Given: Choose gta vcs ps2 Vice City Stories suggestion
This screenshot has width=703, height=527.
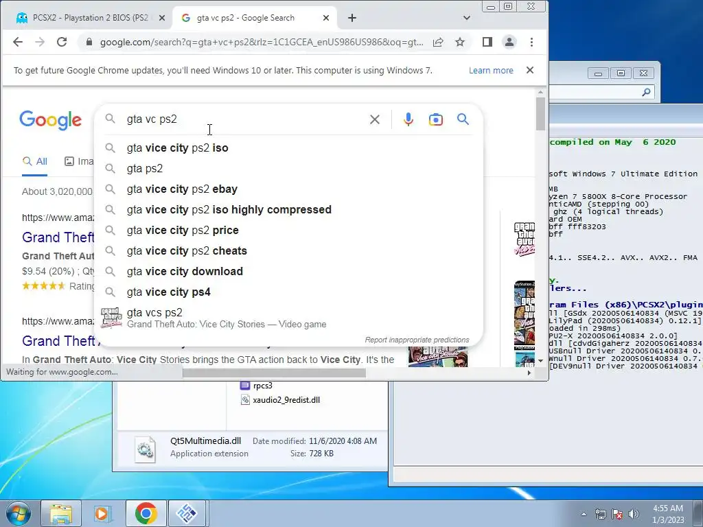Looking at the screenshot, I should pos(288,318).
